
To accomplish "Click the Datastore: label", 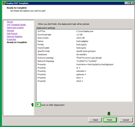I will click(x=42, y=54).
